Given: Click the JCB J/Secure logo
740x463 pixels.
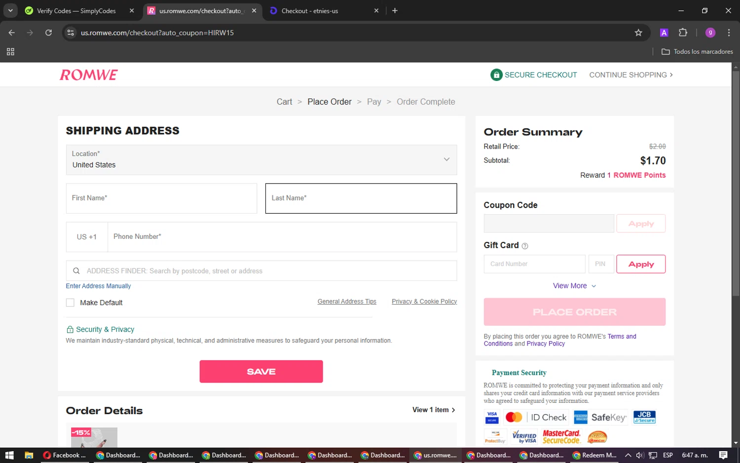Looking at the screenshot, I should (x=644, y=418).
